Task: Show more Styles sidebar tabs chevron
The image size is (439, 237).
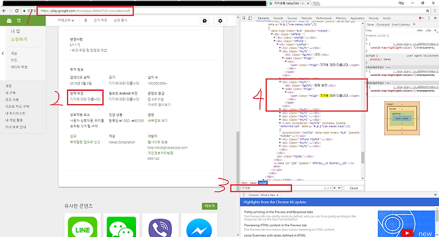Action: tap(414, 24)
